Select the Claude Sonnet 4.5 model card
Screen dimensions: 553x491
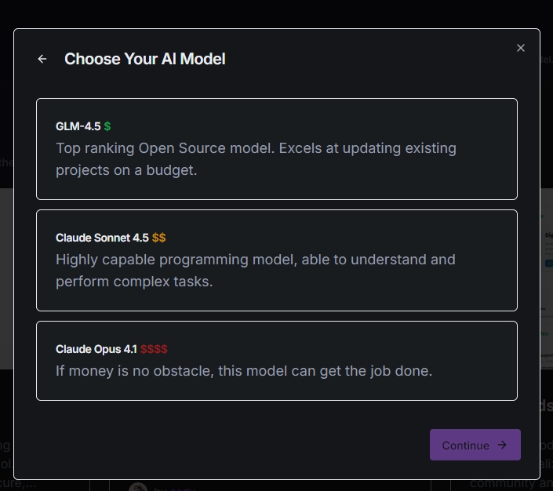point(276,260)
